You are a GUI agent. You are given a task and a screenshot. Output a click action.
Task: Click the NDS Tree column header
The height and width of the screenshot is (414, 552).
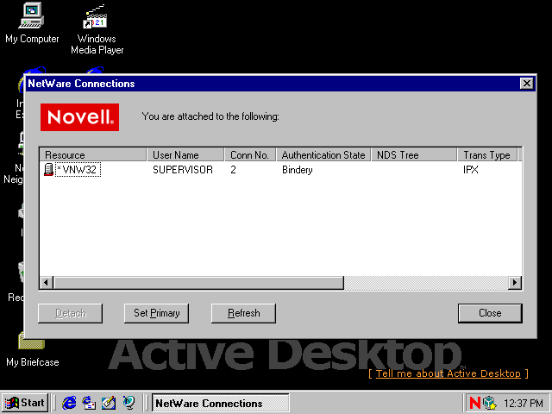(414, 155)
